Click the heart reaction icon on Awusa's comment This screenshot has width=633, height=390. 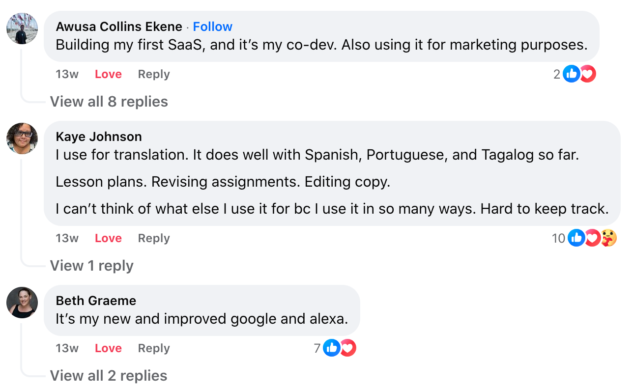tap(588, 74)
